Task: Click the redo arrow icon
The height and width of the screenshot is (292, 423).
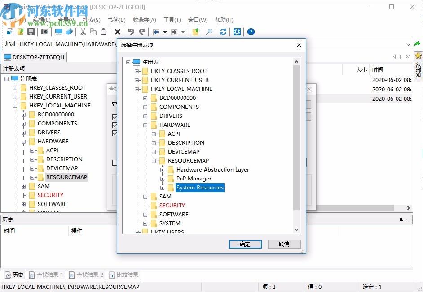Action: click(142, 32)
